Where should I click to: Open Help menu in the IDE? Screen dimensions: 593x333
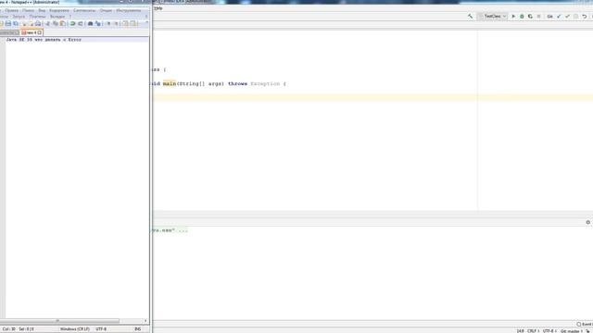pos(158,8)
